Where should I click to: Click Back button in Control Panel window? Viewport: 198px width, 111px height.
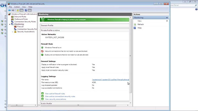click(2, 5)
